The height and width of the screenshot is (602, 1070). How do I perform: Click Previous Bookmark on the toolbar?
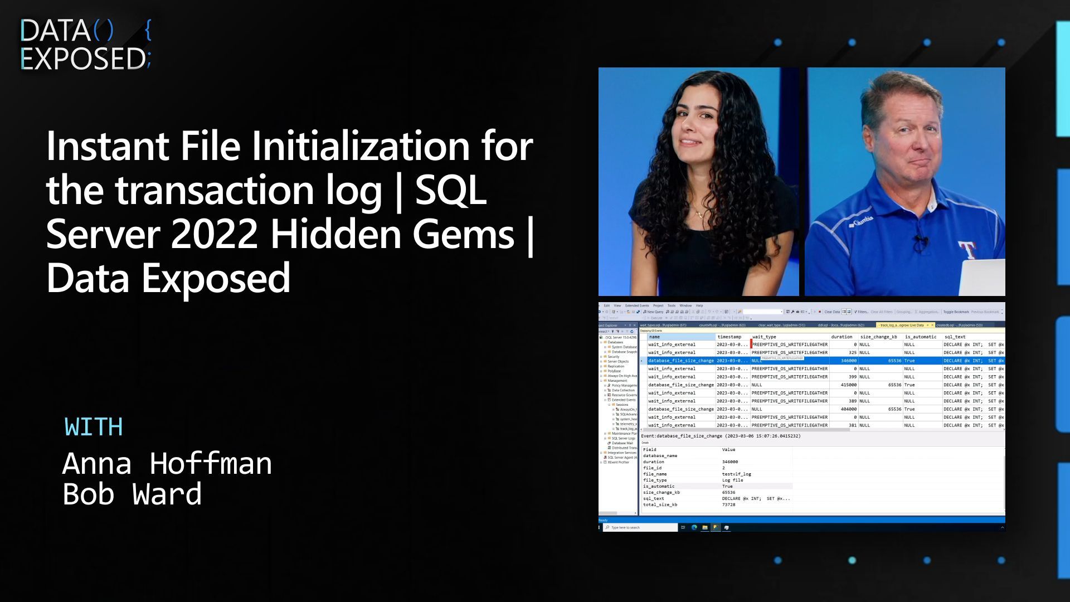[984, 312]
